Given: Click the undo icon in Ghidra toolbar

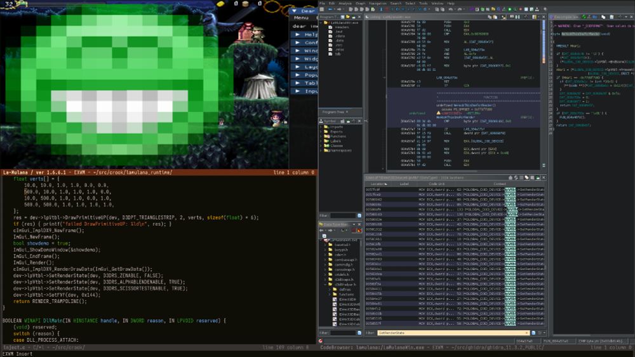Looking at the screenshot, I should click(450, 10).
